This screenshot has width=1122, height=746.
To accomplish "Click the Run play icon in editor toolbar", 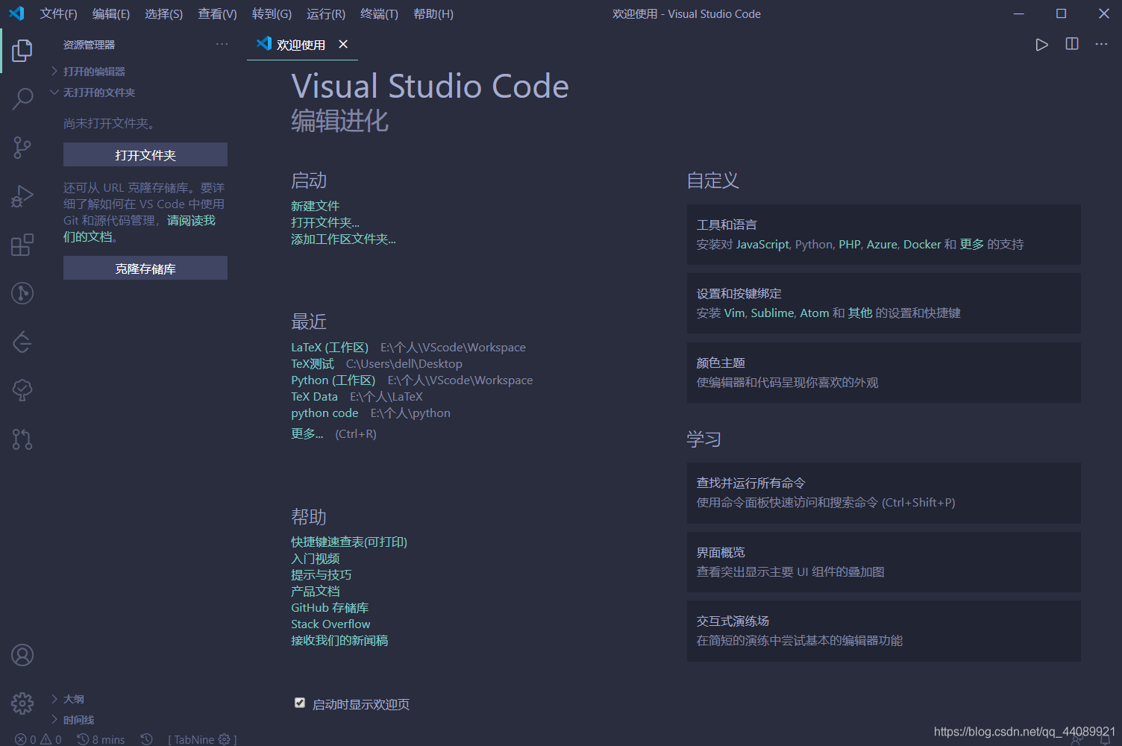I will click(x=1041, y=45).
